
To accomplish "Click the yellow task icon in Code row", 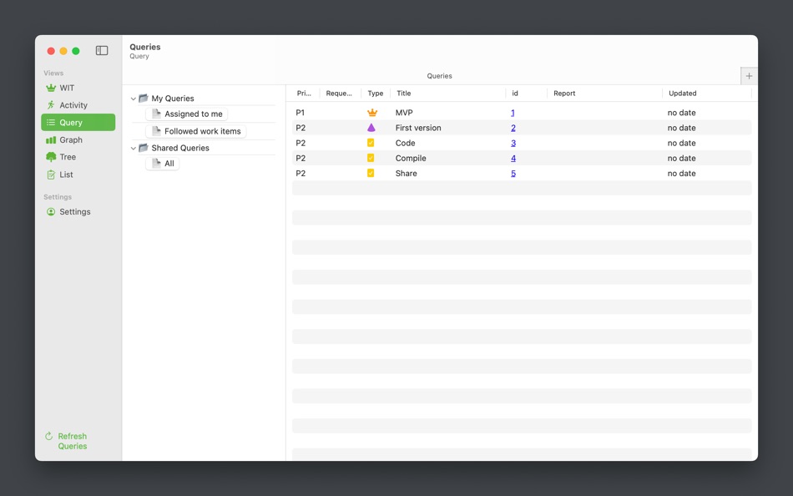I will (x=371, y=143).
